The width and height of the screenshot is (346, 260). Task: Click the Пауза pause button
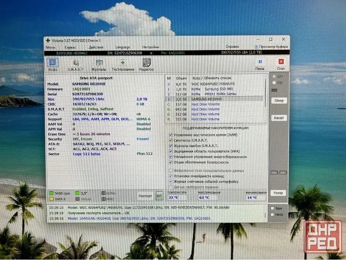(260, 64)
